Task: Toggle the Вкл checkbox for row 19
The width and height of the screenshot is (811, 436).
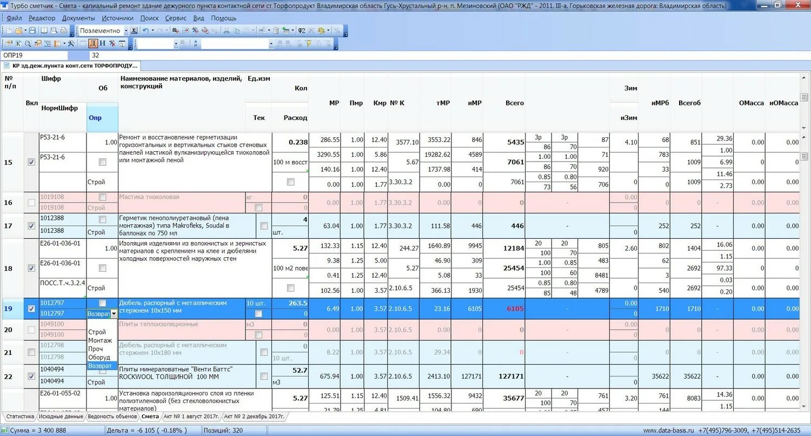Action: (x=31, y=308)
